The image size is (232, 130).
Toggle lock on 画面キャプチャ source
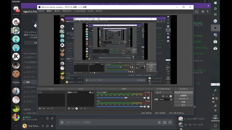[93, 92]
